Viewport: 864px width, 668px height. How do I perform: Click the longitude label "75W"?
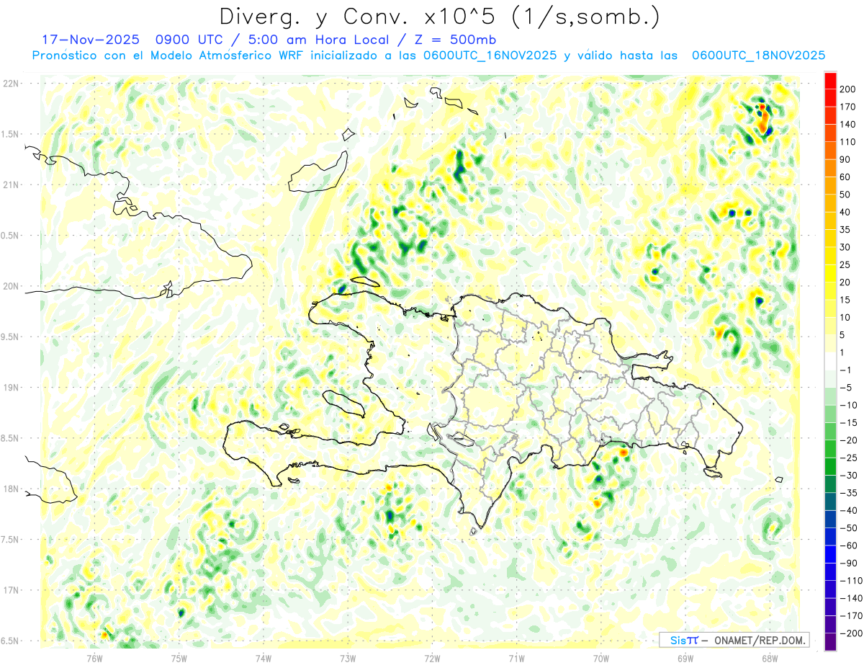(x=179, y=658)
